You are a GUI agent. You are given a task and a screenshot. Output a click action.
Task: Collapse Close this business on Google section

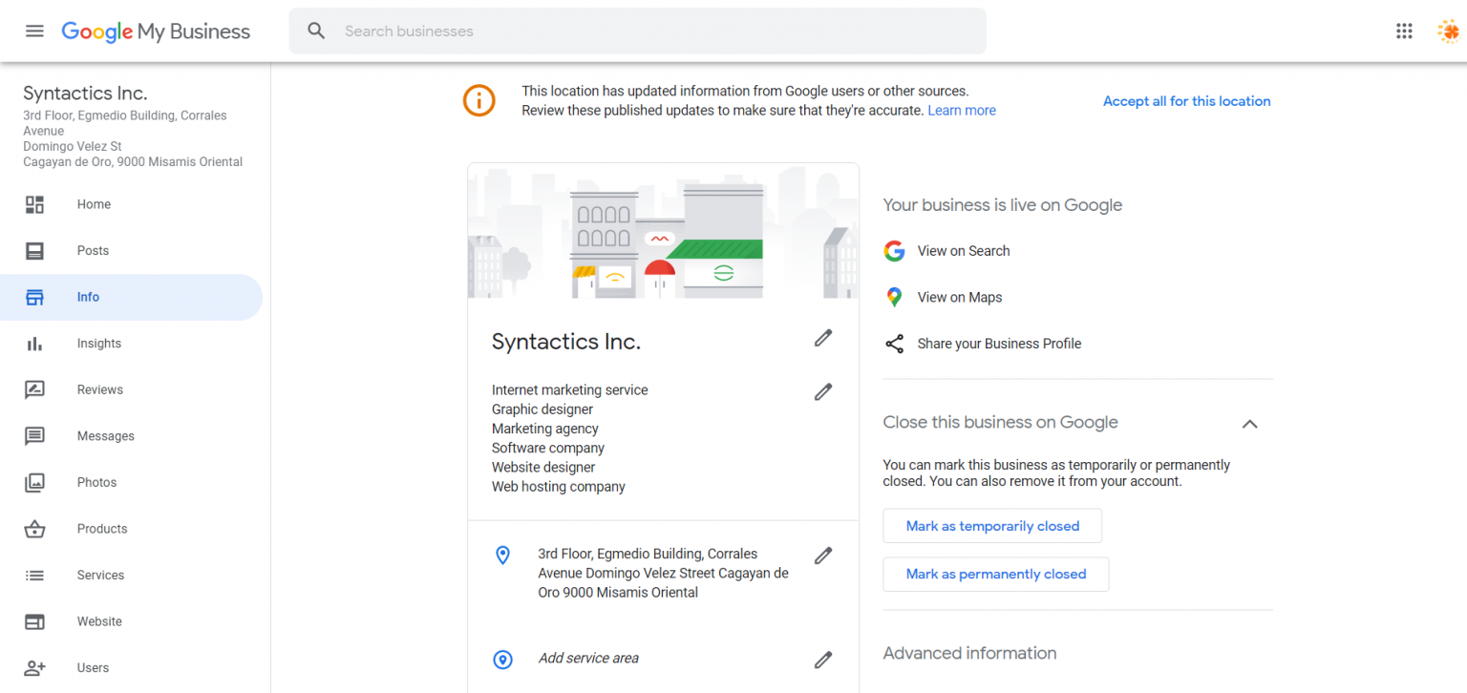pyautogui.click(x=1249, y=424)
